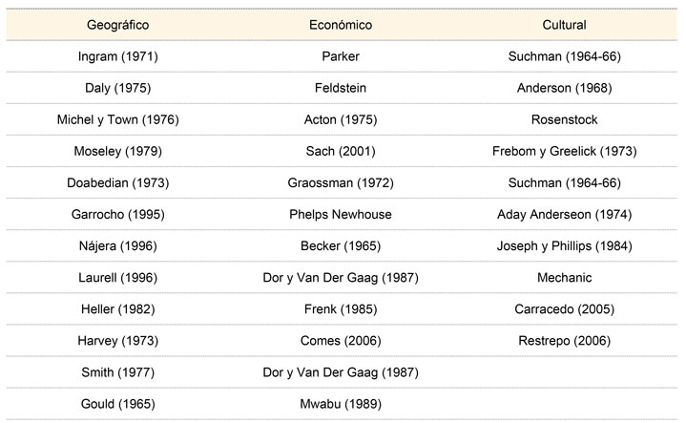The image size is (686, 423).
Task: Select the Mwabu (1989) cell
Action: pyautogui.click(x=341, y=403)
